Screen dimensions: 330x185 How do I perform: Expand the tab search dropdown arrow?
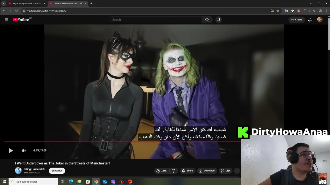[x=4, y=4]
